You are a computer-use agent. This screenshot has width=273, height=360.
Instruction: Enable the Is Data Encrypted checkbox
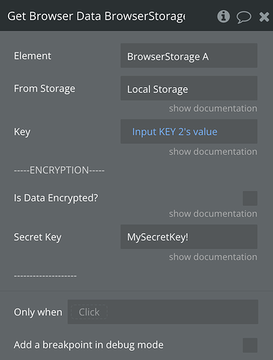point(250,198)
